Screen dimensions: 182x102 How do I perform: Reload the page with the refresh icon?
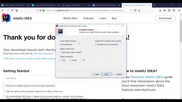tap(12, 10)
